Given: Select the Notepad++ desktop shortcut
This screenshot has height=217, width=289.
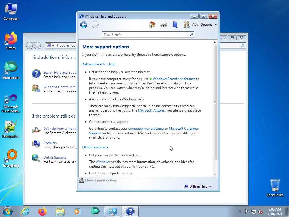Looking at the screenshot, I should tap(11, 129).
